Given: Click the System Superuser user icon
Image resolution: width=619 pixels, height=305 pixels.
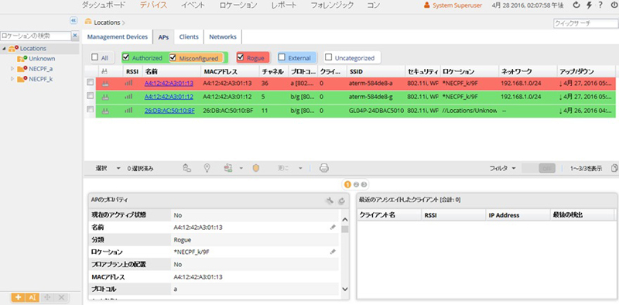Looking at the screenshot, I should pos(426,5).
